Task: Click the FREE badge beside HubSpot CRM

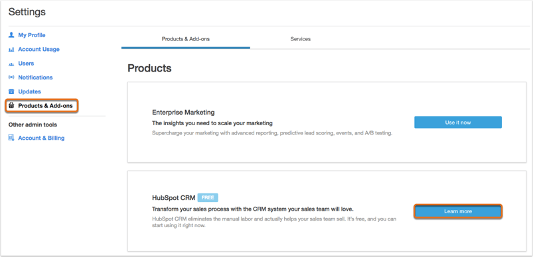Action: [208, 197]
